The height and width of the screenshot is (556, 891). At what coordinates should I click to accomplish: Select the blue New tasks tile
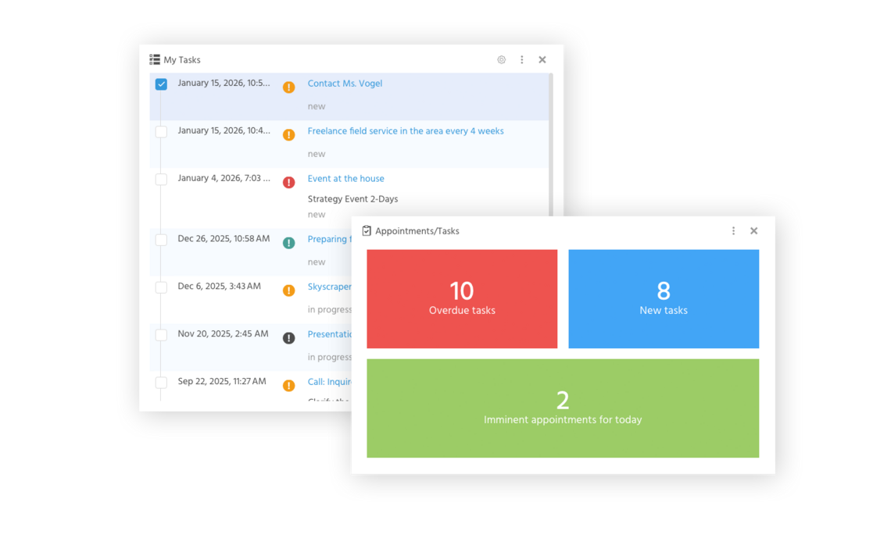664,299
